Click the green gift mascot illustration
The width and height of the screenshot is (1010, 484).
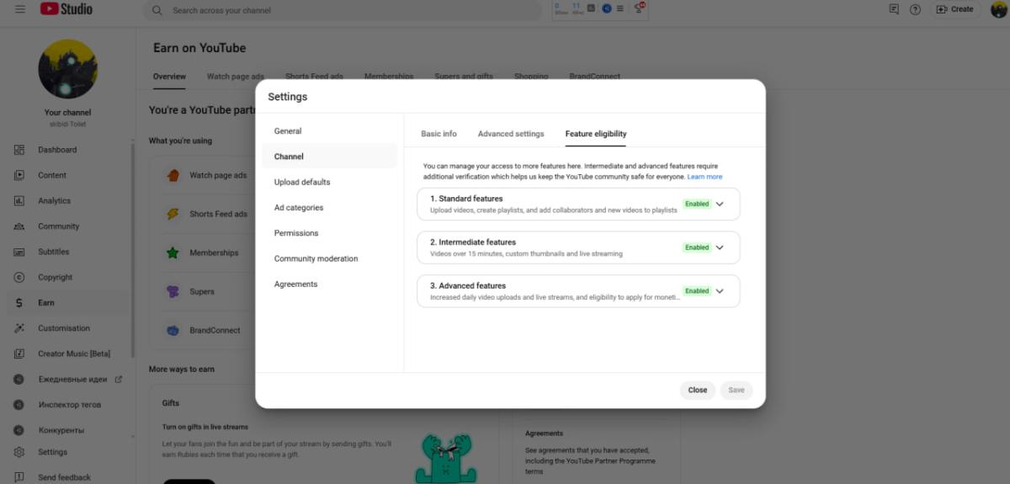coord(447,459)
